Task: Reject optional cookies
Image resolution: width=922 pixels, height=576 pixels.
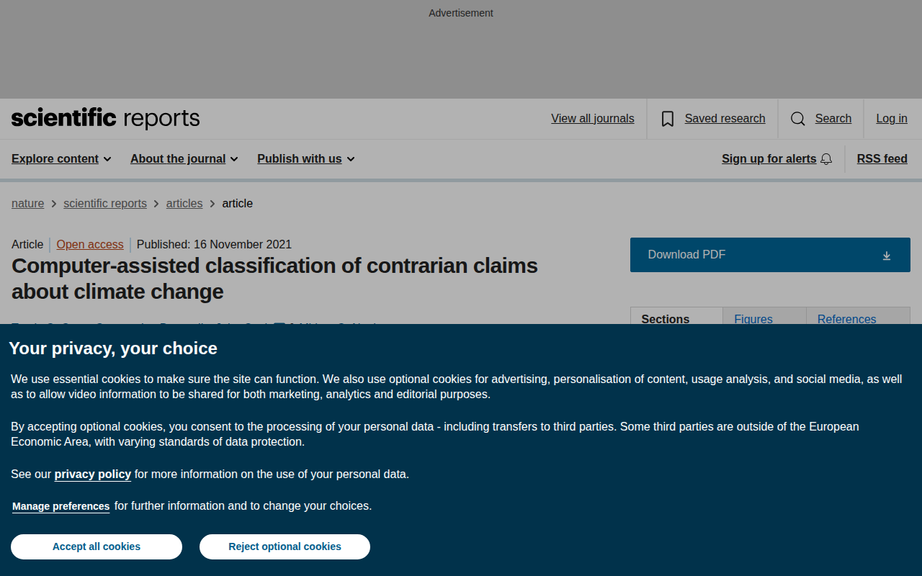Action: tap(285, 546)
